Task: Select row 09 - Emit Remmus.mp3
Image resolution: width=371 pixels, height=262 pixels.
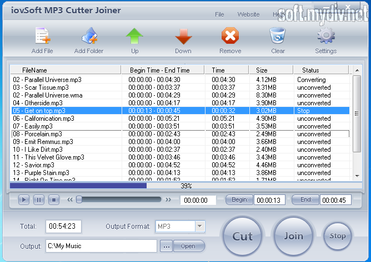Action: coord(181,142)
